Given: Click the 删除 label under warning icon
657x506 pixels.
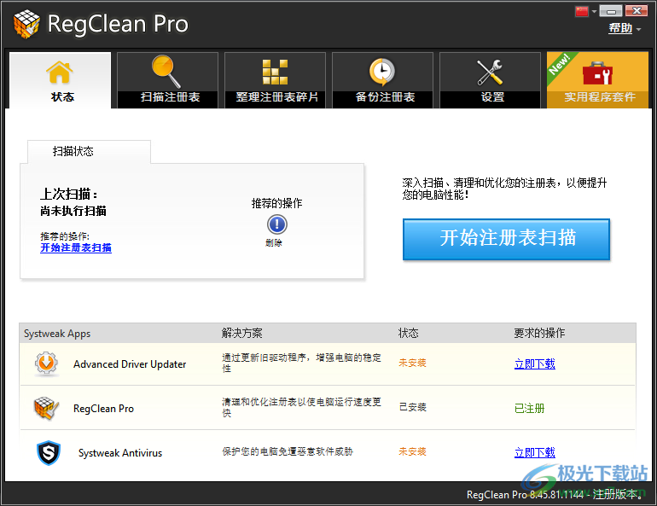Looking at the screenshot, I should pyautogui.click(x=274, y=243).
